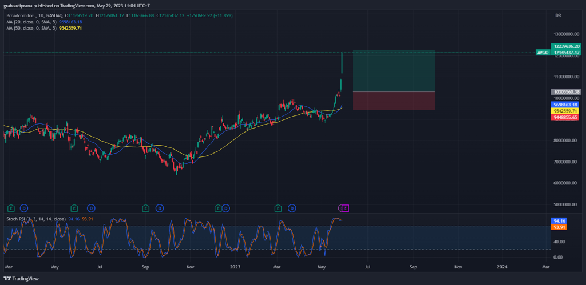Click the TradingView logo at bottom left

tap(21, 278)
